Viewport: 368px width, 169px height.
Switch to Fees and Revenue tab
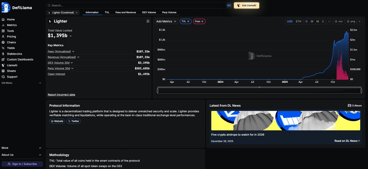point(125,13)
